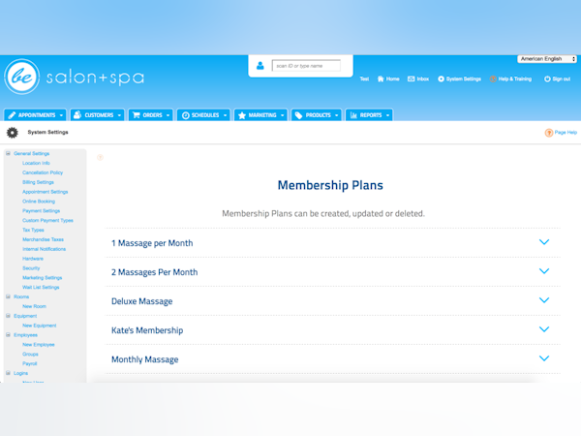Click the Marketing star icon

pos(242,115)
